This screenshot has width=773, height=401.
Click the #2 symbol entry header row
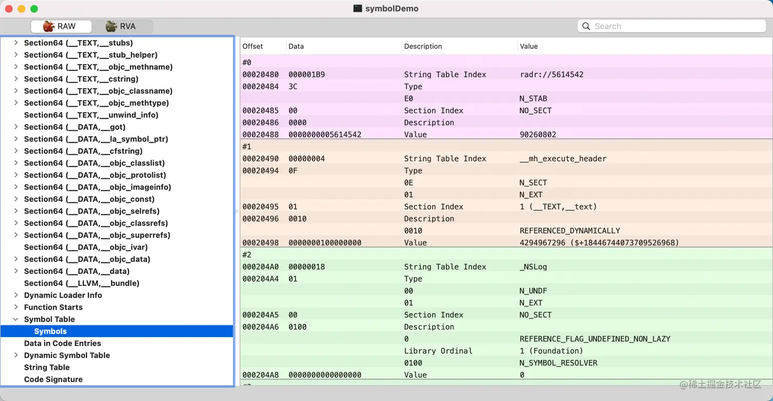[506, 255]
